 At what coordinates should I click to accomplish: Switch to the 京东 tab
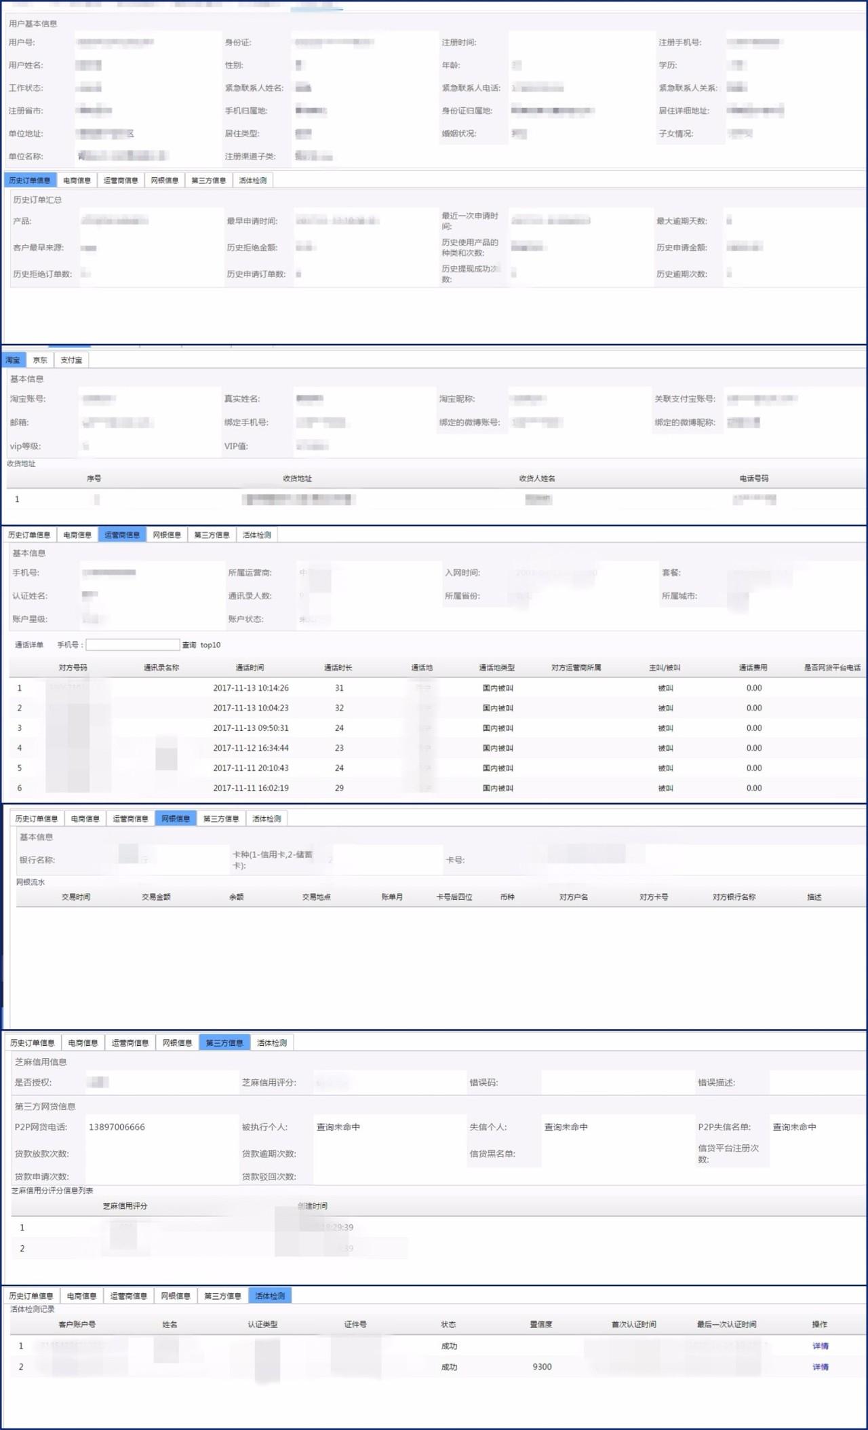point(40,360)
